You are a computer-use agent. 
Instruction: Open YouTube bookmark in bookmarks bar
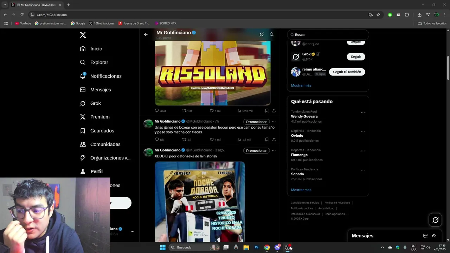[23, 24]
